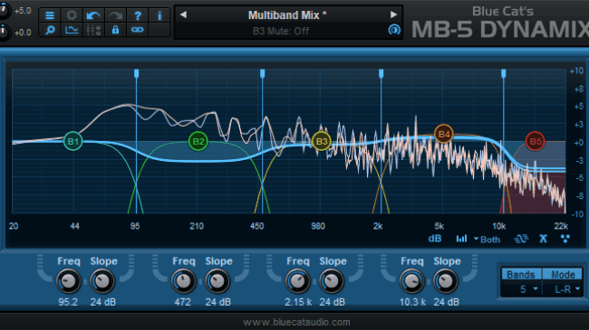This screenshot has width=589, height=330.
Task: Toggle the lock padlock icon
Action: click(x=115, y=30)
